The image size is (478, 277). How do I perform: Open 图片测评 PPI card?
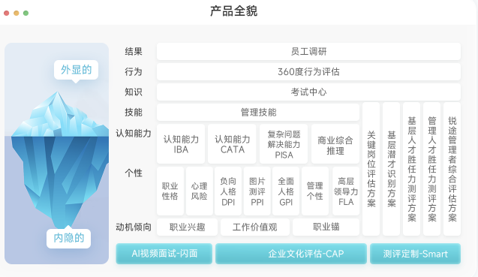[x=257, y=191]
